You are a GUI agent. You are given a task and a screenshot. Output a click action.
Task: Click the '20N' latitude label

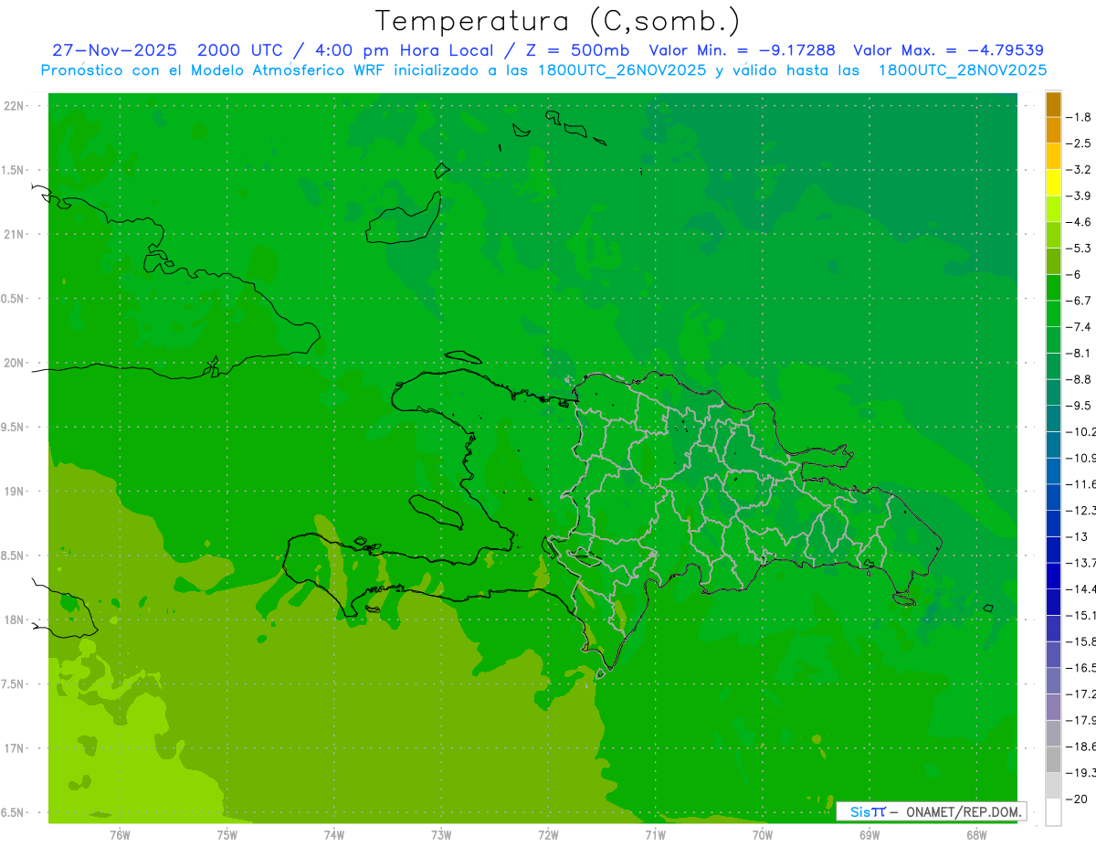click(x=14, y=363)
